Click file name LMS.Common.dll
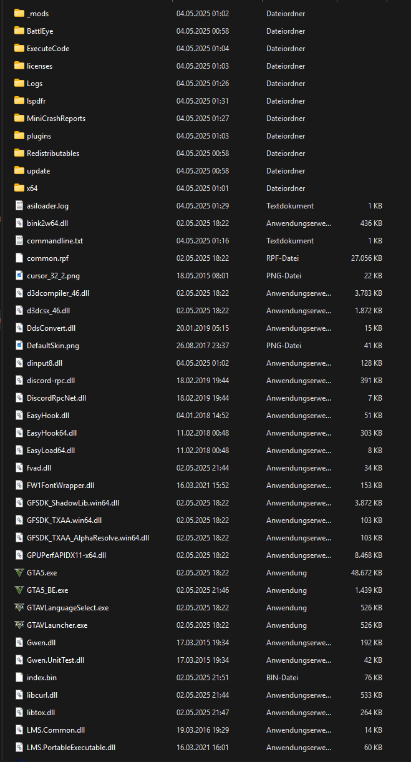The width and height of the screenshot is (411, 762). 56,730
